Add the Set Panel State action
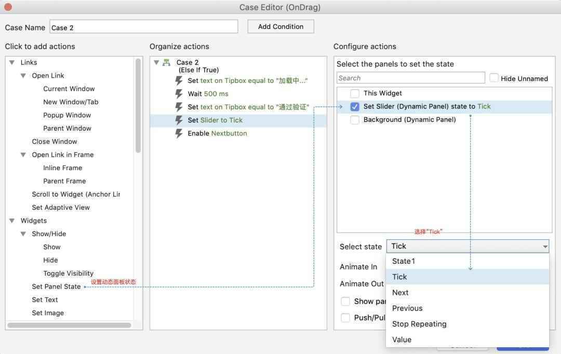 click(x=56, y=287)
